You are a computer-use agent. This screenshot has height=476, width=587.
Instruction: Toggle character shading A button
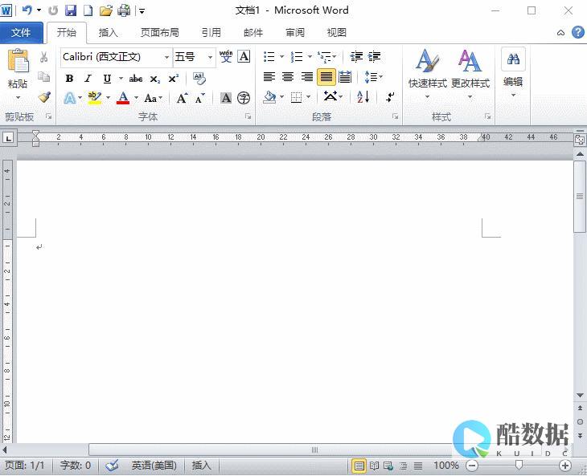coord(226,98)
